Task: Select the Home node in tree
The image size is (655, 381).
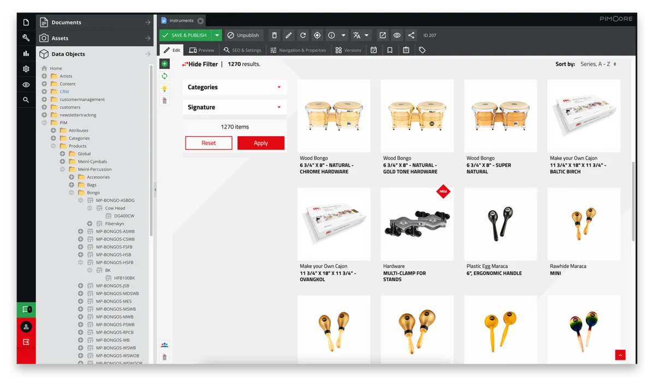Action: click(56, 68)
